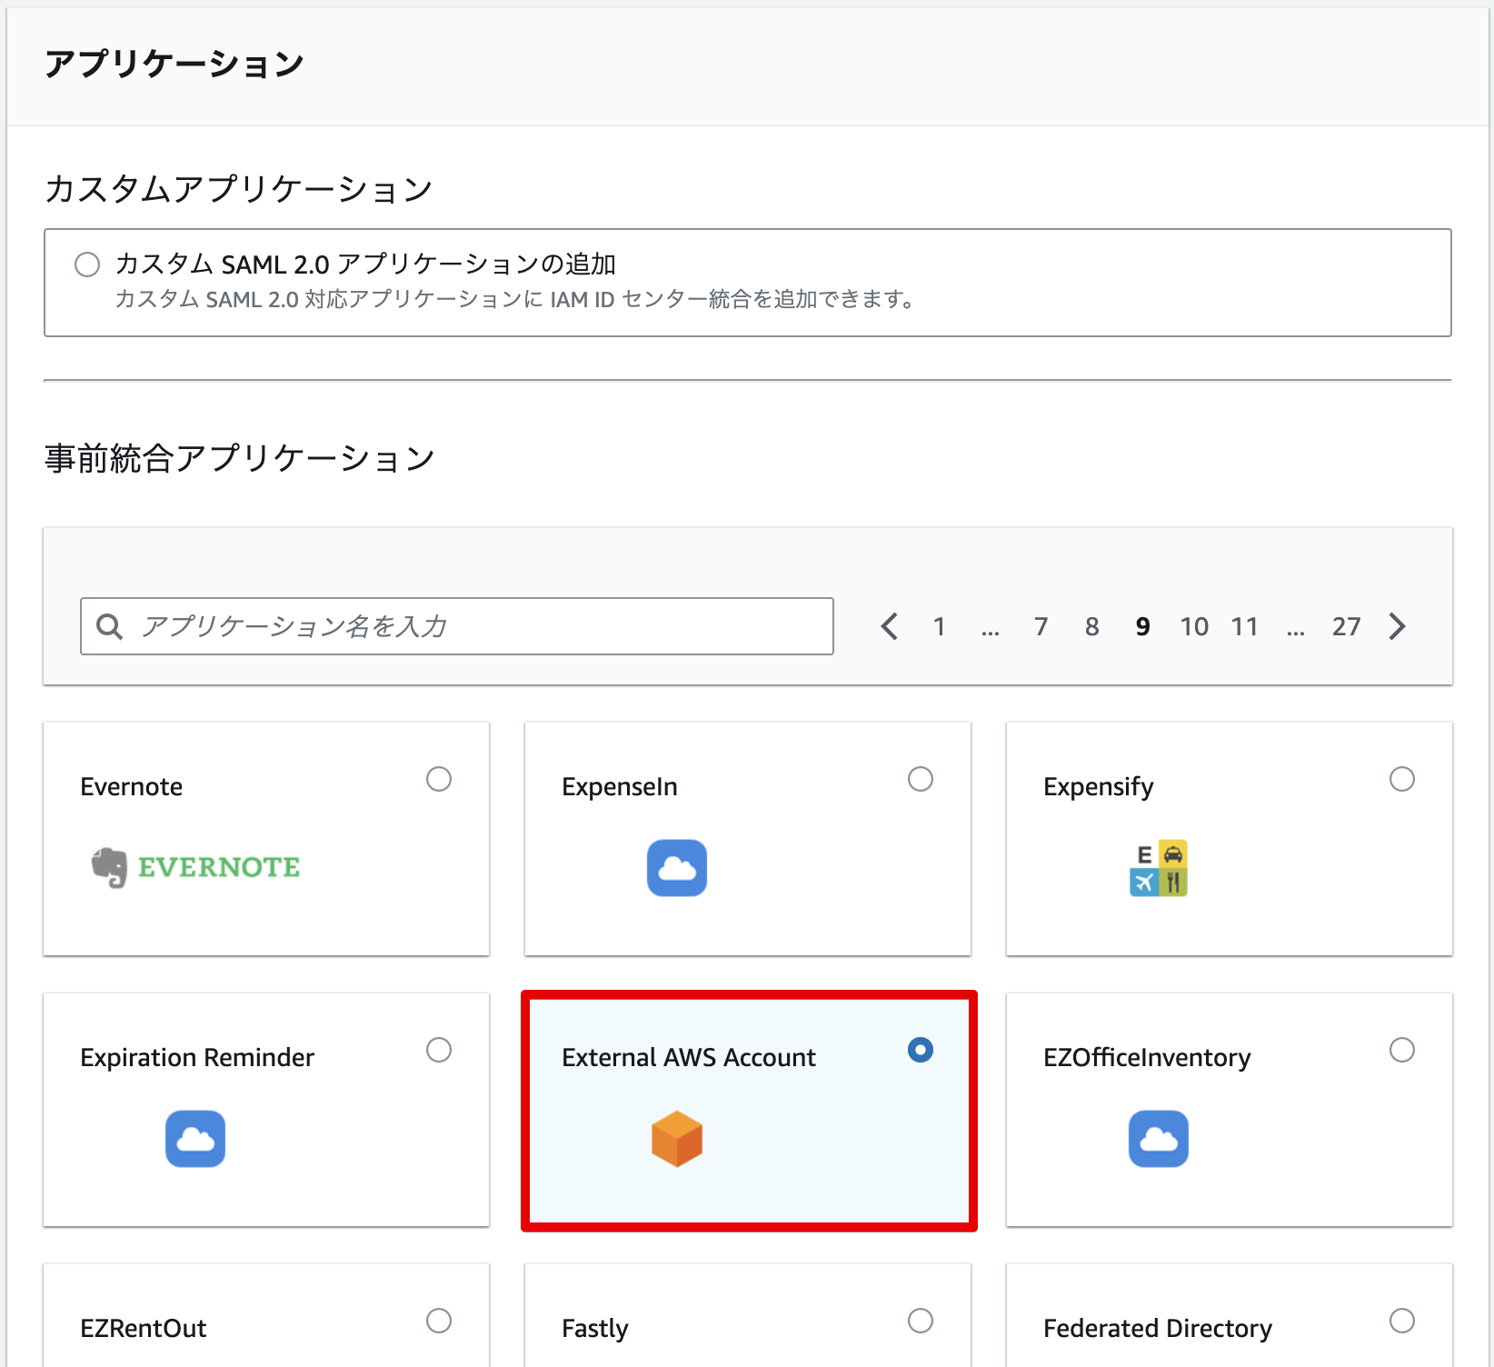Screen dimensions: 1494x1367
Task: Select the EZRentOut radio button
Action: click(x=439, y=1321)
